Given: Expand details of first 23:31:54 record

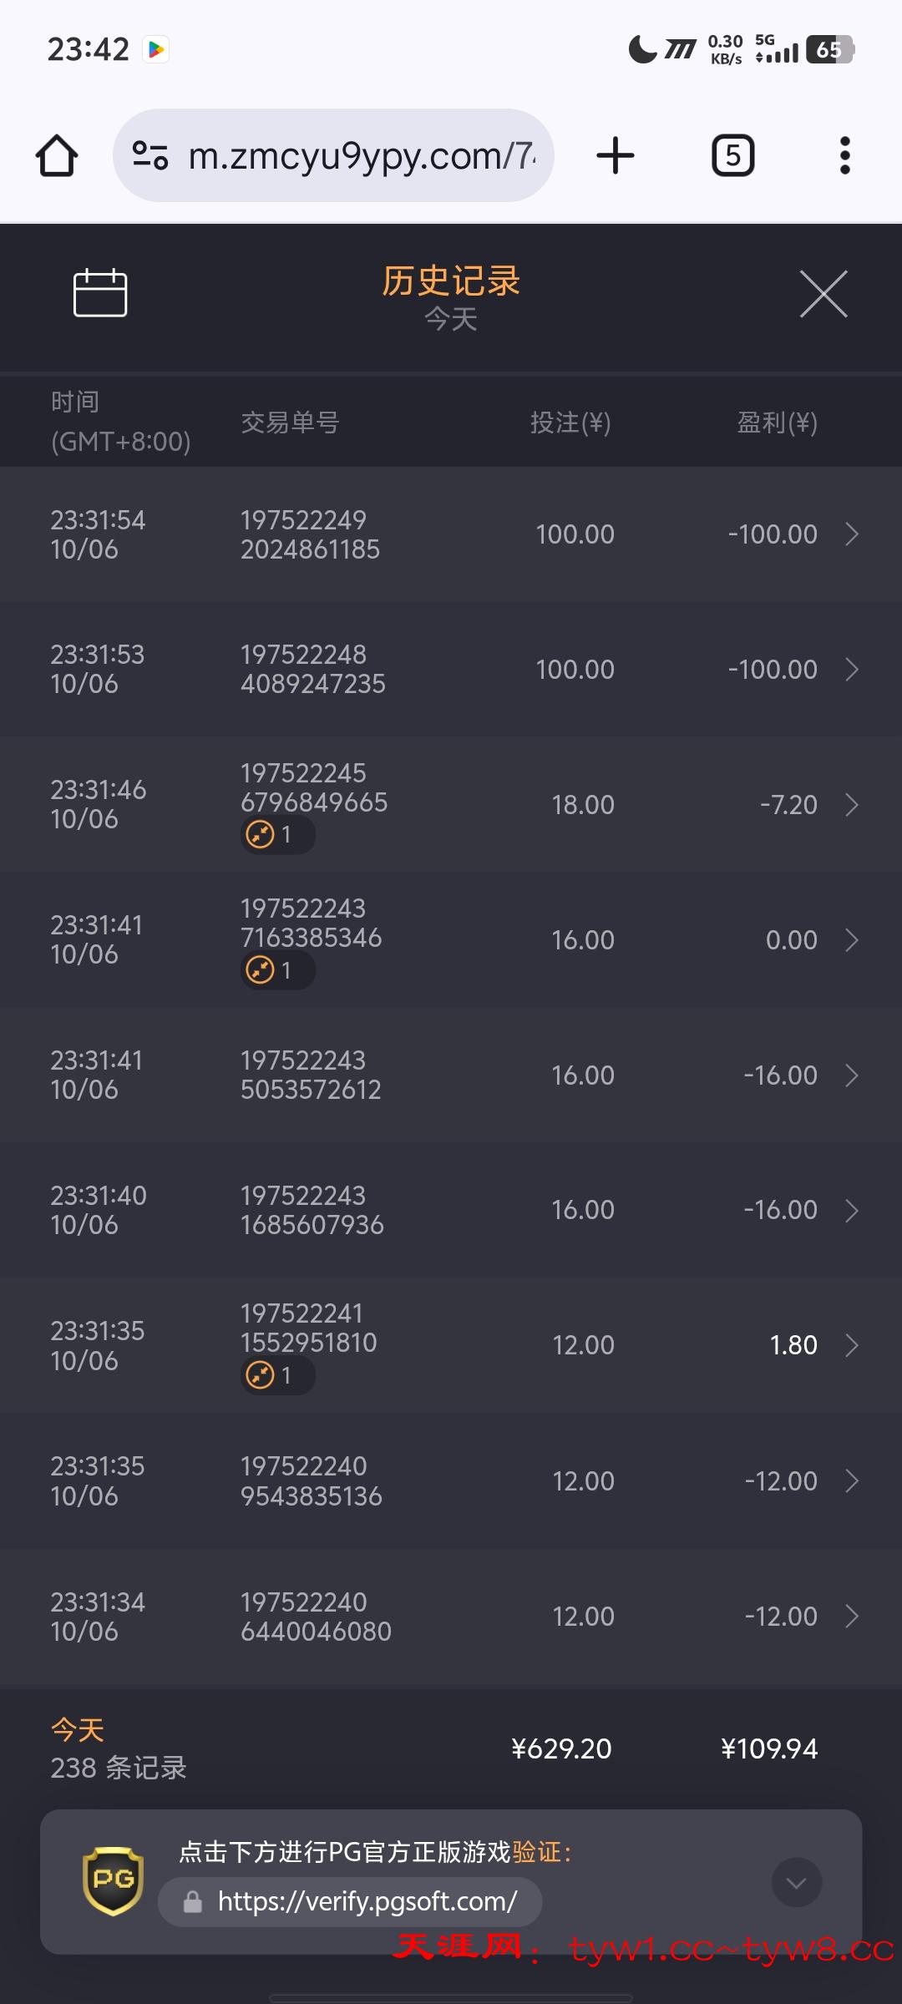Looking at the screenshot, I should tap(851, 534).
